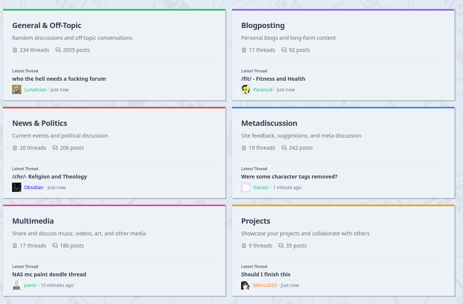Open 'Should I finish this' thread
The width and height of the screenshot is (463, 304).
[265, 274]
